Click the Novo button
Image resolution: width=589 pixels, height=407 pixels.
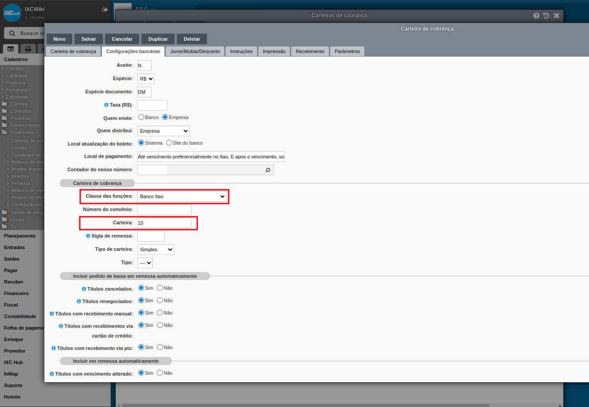[59, 39]
